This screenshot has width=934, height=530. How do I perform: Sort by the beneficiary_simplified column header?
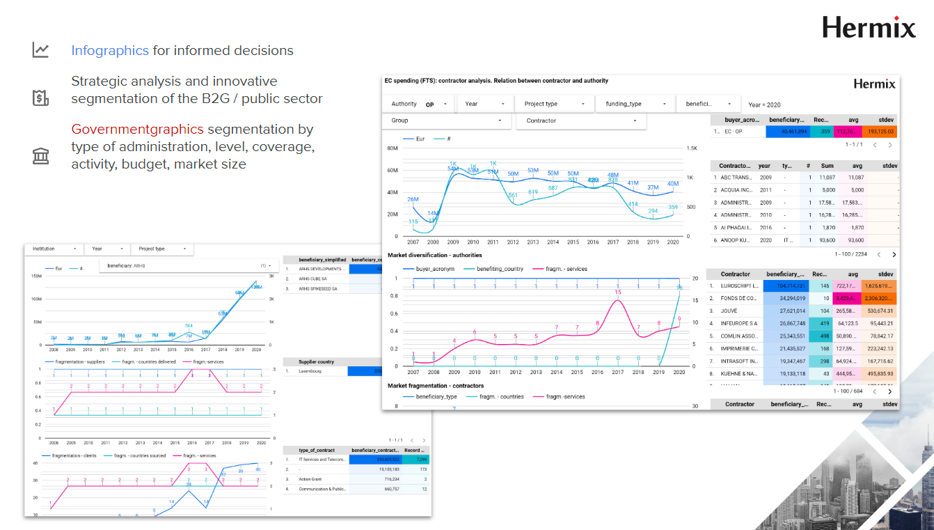click(x=322, y=259)
